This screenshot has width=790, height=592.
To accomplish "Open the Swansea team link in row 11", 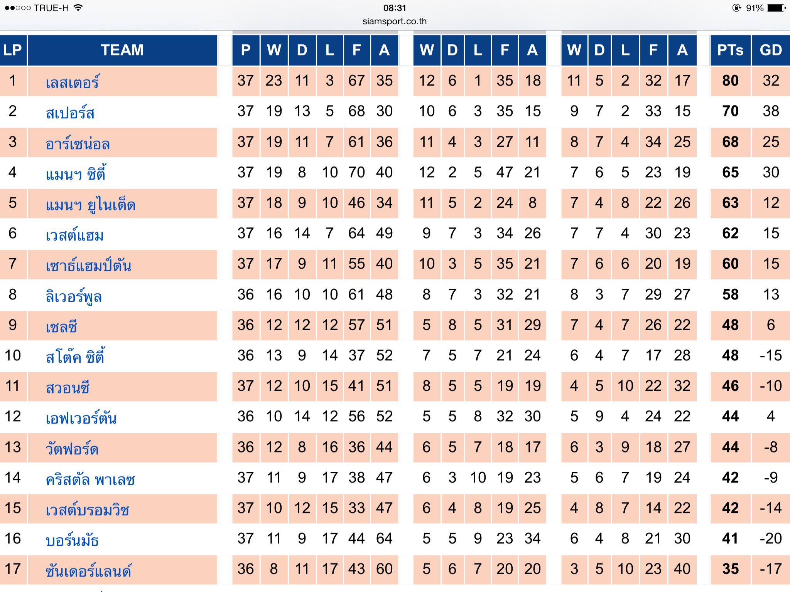I will tap(68, 387).
